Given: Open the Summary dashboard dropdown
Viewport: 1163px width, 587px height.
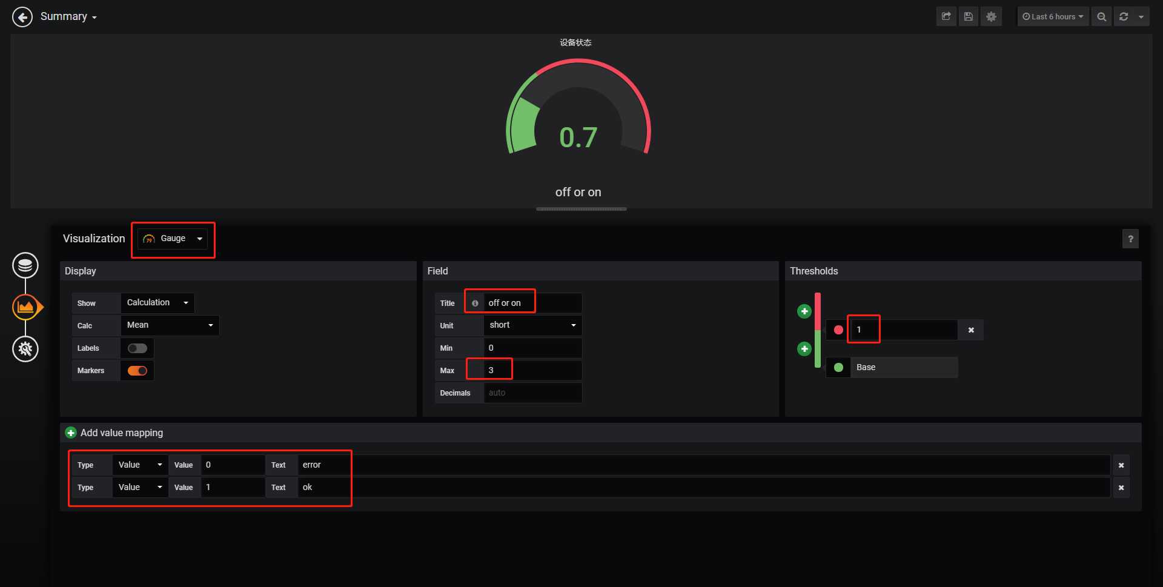Looking at the screenshot, I should [68, 17].
